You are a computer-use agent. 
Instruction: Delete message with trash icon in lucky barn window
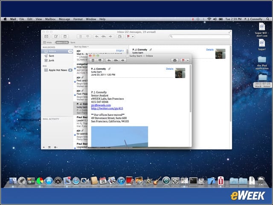93,60
